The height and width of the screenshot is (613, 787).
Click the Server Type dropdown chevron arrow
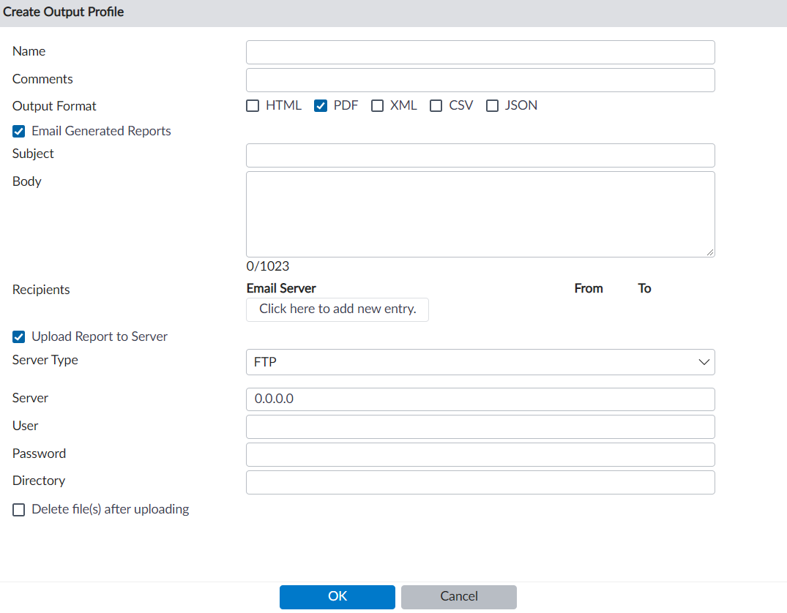click(x=704, y=362)
